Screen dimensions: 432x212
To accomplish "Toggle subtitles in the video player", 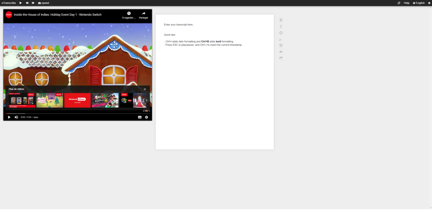I will pos(140,117).
